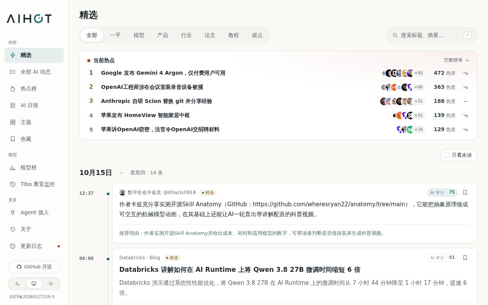The width and height of the screenshot is (488, 305).
Task: Bookmark the 数字生命卡兹克 post
Action: coord(465,193)
